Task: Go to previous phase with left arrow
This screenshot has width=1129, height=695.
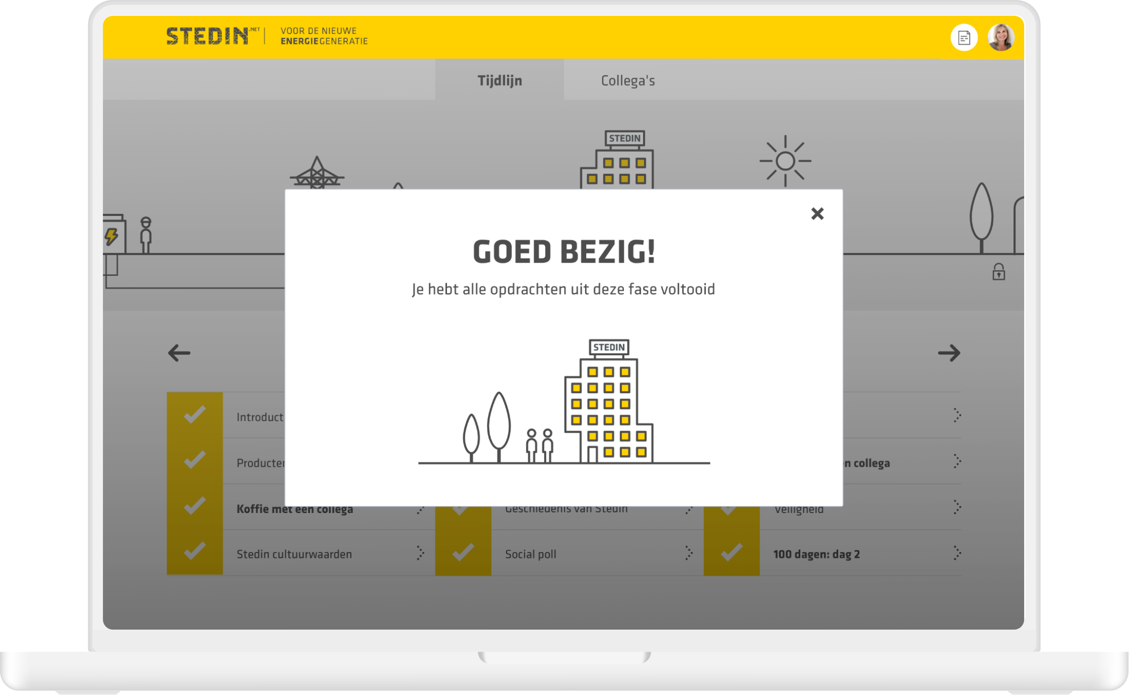Action: 179,353
